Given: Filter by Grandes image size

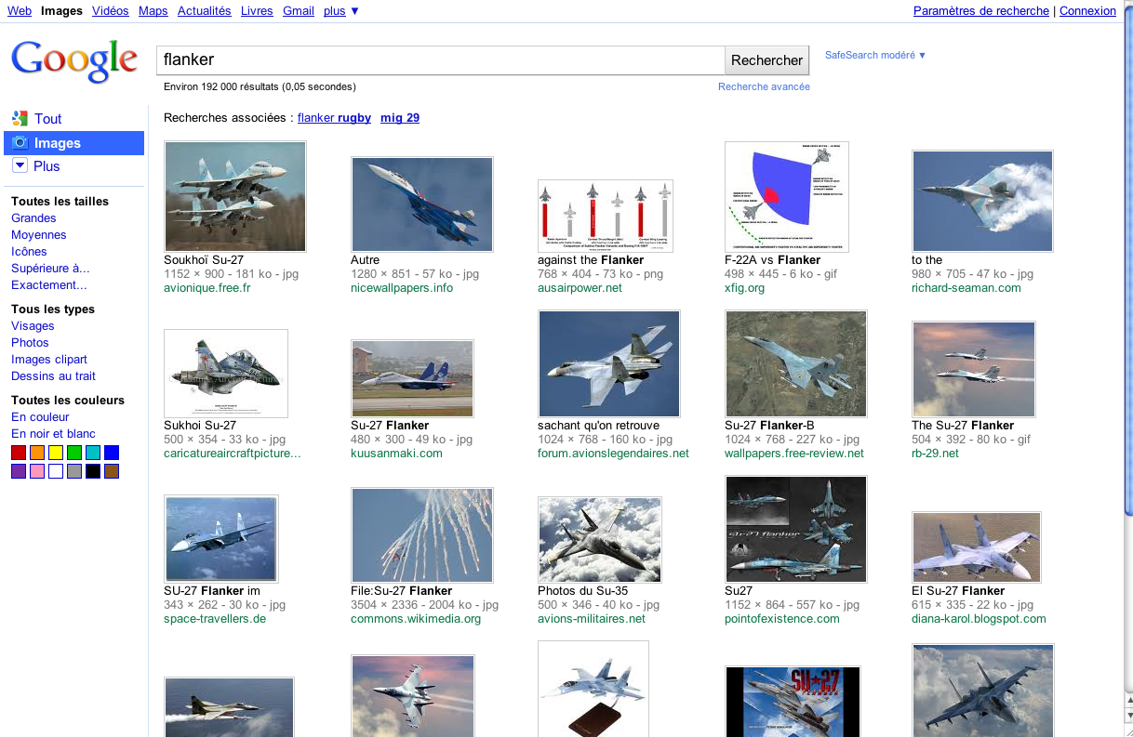Looking at the screenshot, I should click(33, 218).
